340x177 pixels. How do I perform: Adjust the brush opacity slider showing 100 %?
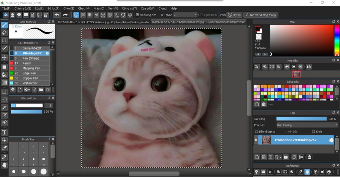click(27, 112)
